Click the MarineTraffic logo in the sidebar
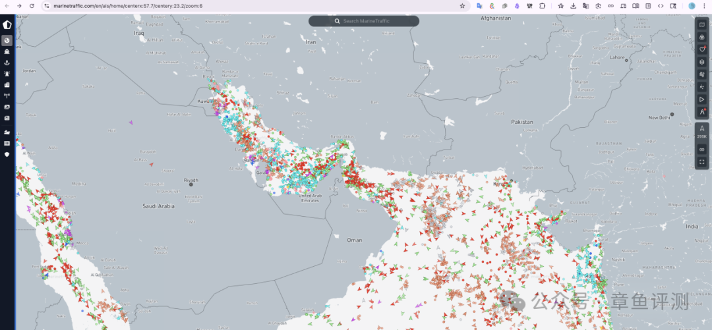Image resolution: width=712 pixels, height=330 pixels. 7,25
